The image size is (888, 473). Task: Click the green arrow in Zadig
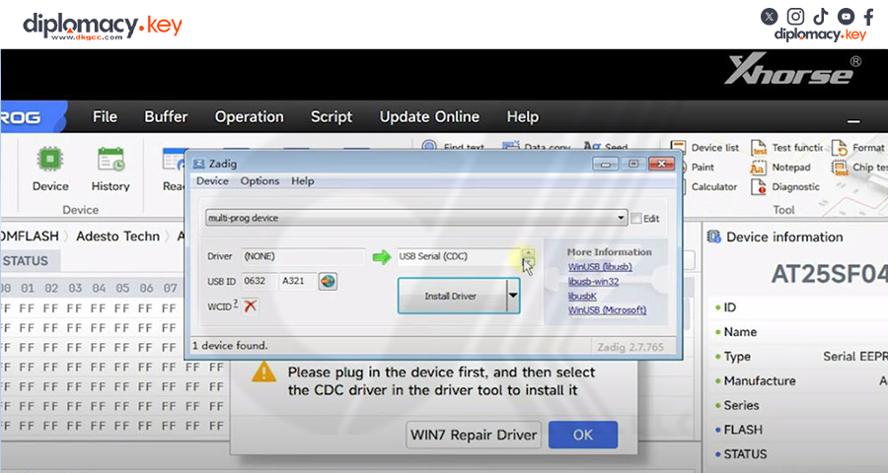tap(382, 257)
